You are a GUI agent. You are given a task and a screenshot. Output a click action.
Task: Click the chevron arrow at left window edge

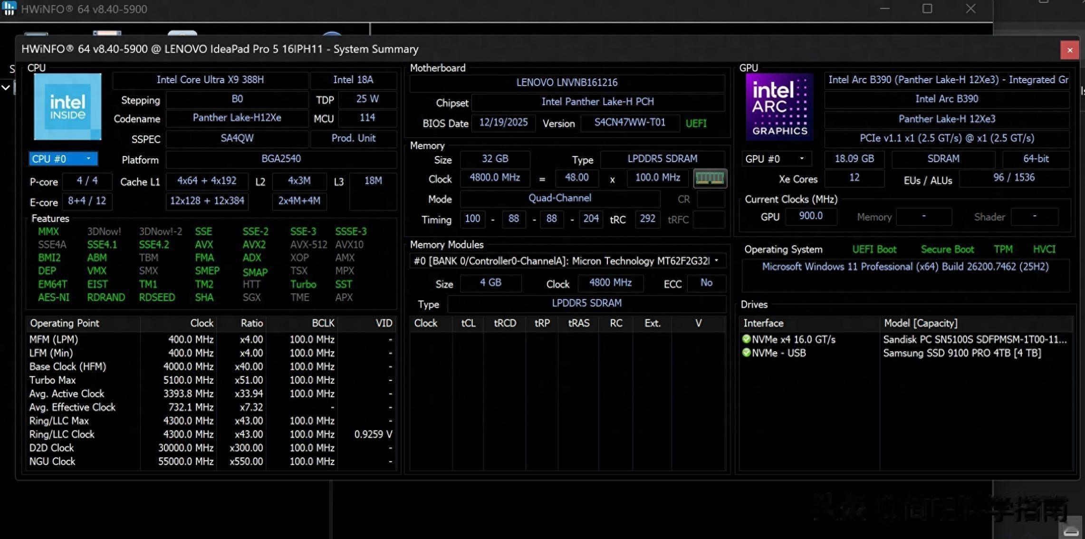pyautogui.click(x=6, y=88)
